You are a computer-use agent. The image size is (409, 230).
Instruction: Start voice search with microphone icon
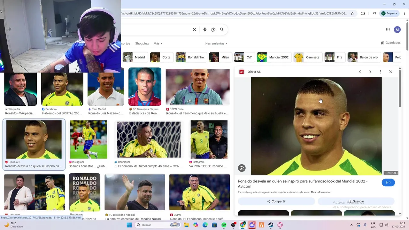pos(205,30)
